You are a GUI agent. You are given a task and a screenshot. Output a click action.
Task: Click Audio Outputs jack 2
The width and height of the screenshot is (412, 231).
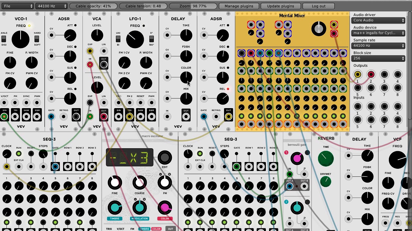(x=371, y=74)
